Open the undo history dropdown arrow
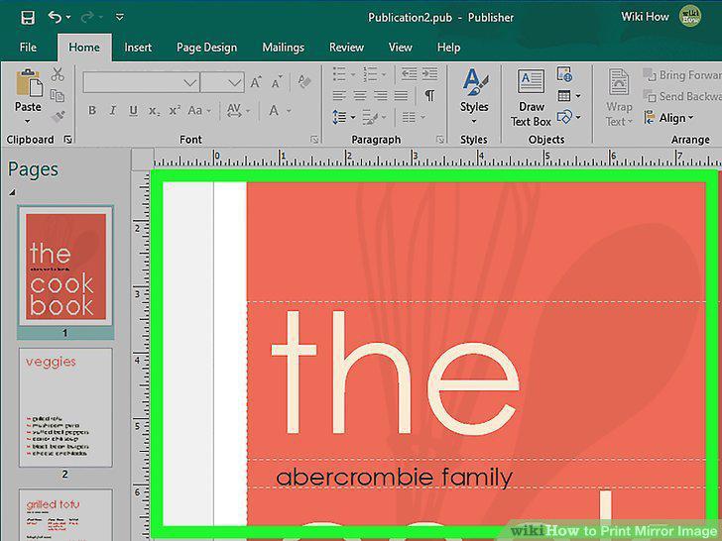 [68, 18]
